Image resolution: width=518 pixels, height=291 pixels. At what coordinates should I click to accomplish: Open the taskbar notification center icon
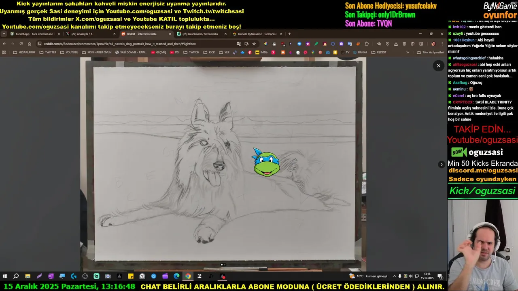point(440,276)
